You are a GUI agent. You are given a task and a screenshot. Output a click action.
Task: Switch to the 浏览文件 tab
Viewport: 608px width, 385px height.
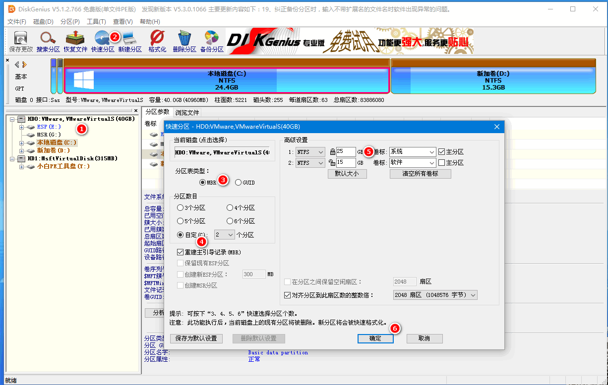point(186,112)
